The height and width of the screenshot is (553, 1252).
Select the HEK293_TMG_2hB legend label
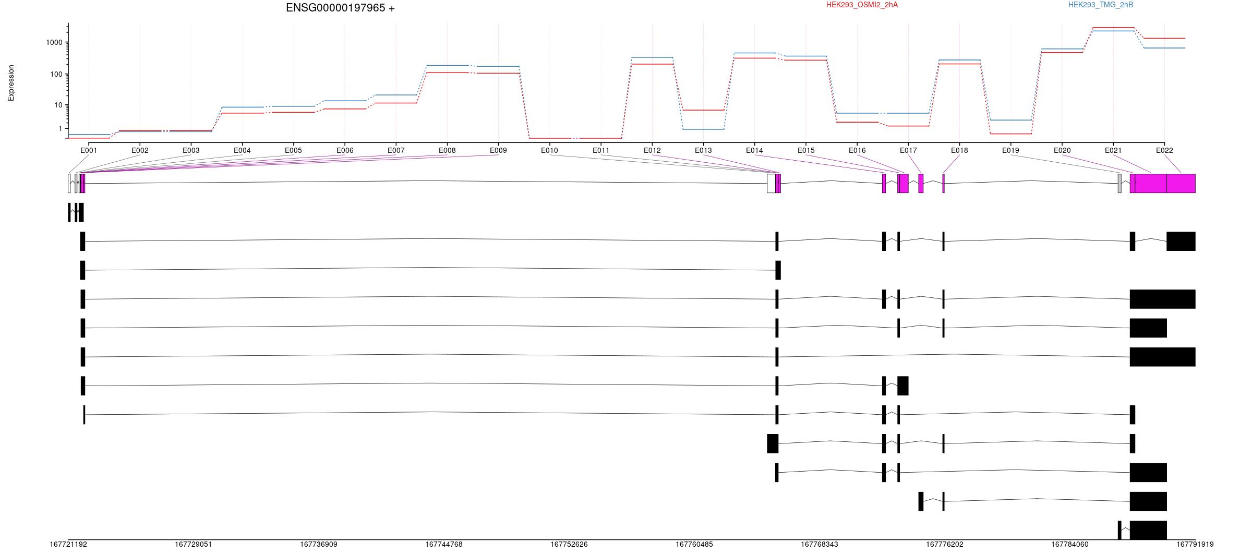click(1101, 5)
